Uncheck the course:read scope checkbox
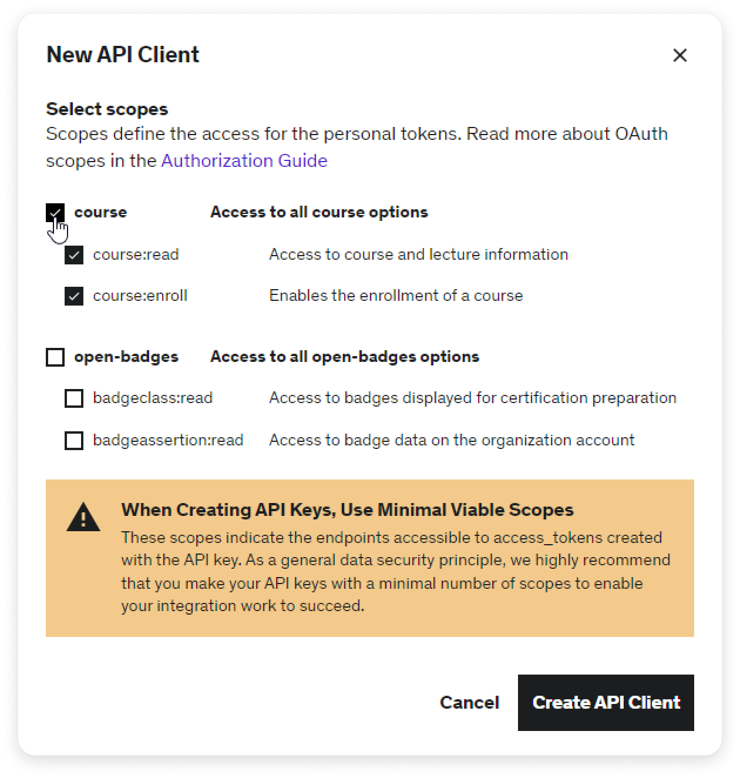This screenshot has height=778, width=740. click(74, 255)
